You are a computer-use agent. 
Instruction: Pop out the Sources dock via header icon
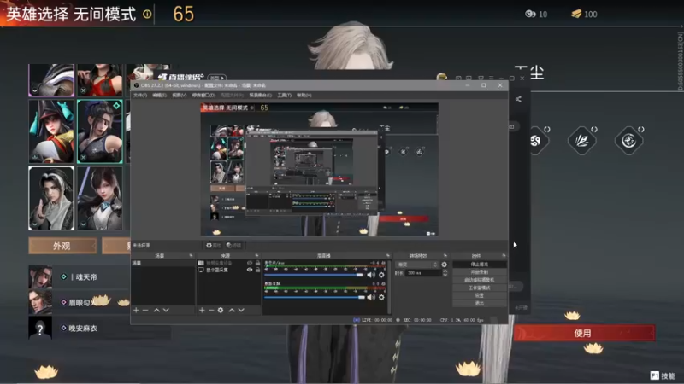coord(256,255)
